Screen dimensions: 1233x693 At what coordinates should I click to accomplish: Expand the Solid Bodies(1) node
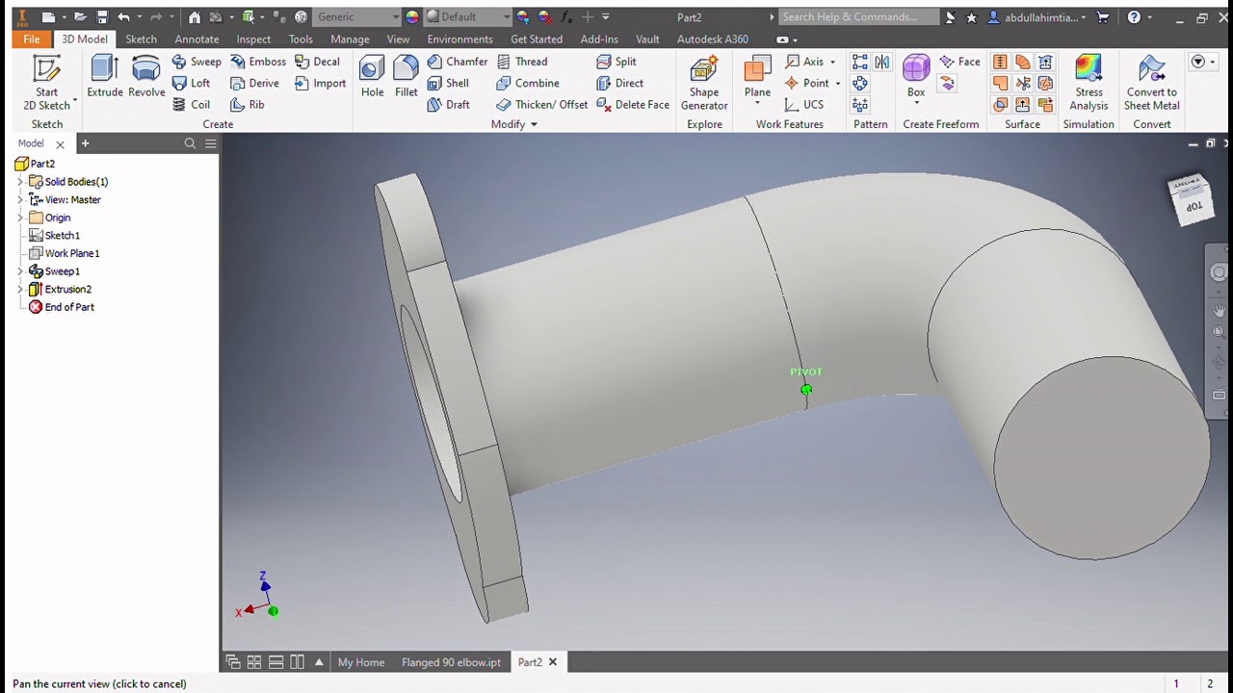[x=20, y=181]
